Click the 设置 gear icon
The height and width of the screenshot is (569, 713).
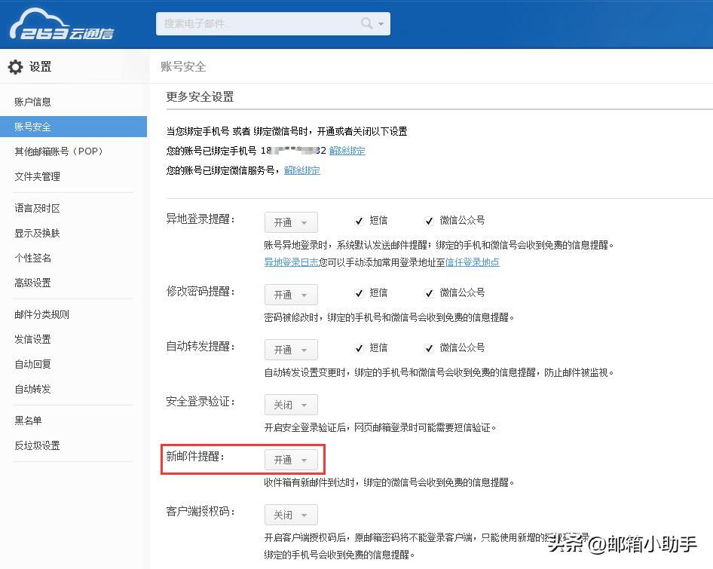pos(15,66)
